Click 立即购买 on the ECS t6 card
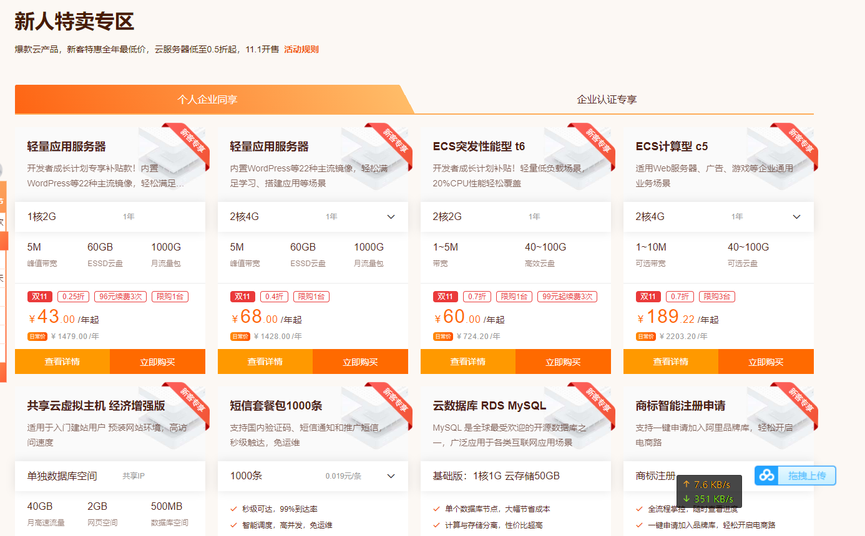865x536 pixels. pyautogui.click(x=563, y=361)
